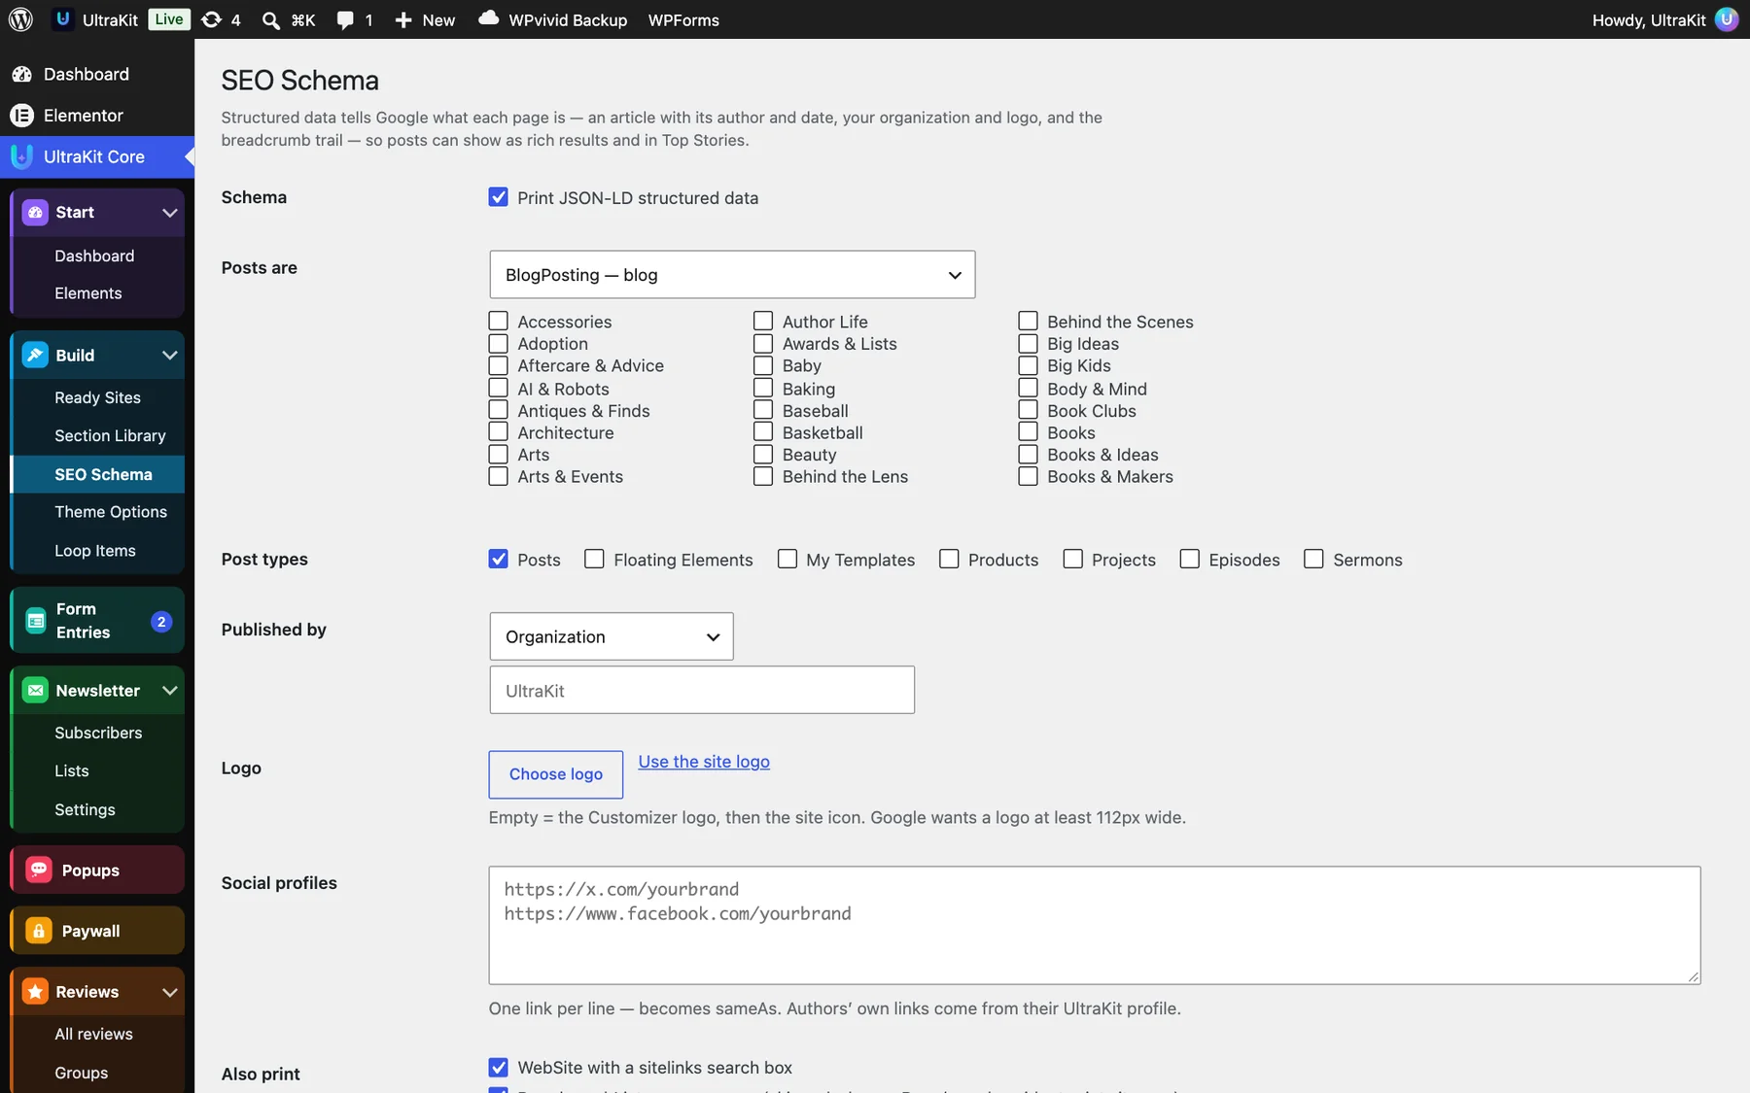
Task: Click the WordPress logo icon
Action: coord(20,19)
